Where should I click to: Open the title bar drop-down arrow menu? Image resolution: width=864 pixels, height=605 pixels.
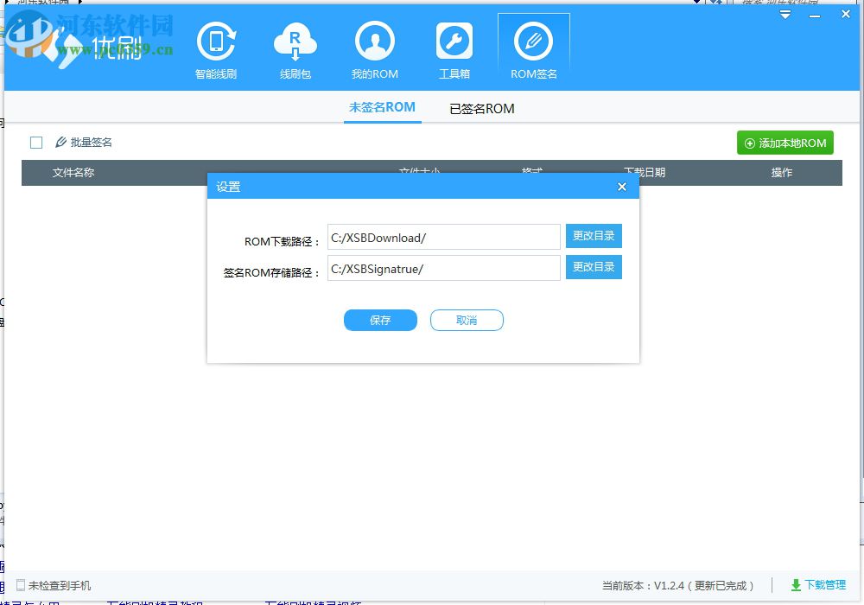[x=785, y=15]
